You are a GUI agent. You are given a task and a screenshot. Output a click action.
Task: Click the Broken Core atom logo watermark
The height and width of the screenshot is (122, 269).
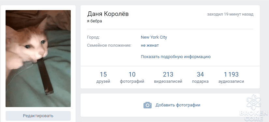pos(254,102)
